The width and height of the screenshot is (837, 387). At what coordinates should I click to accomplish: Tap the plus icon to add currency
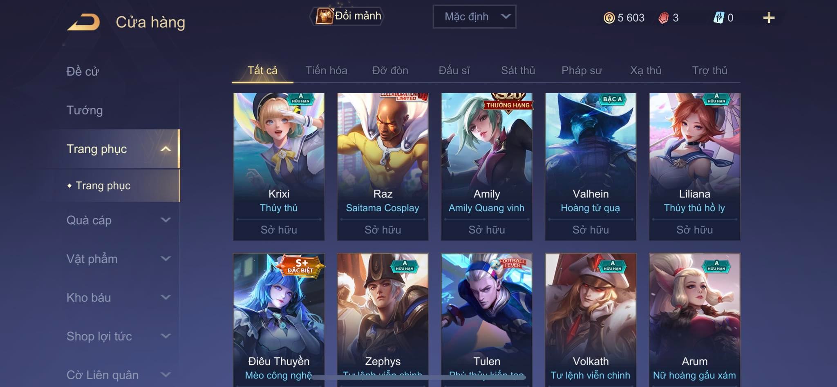click(769, 18)
